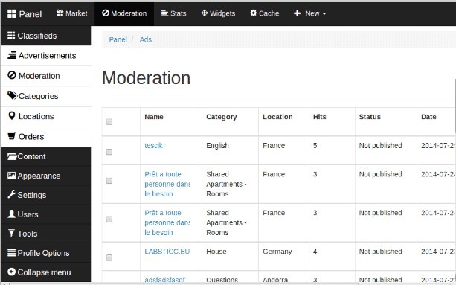Open Advertisements in the sidebar
This screenshot has height=285, width=456.
[46, 56]
